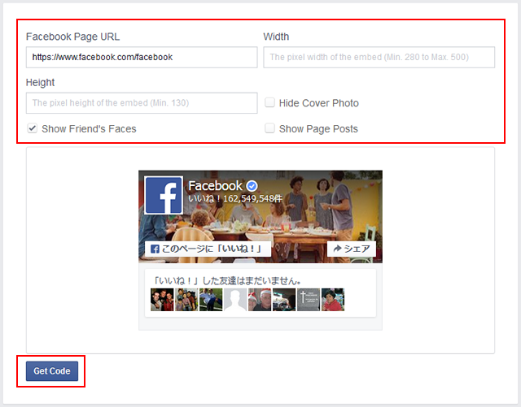521x407 pixels.
Task: Click the いいね！162,549,548件 like count text
Action: pos(235,199)
